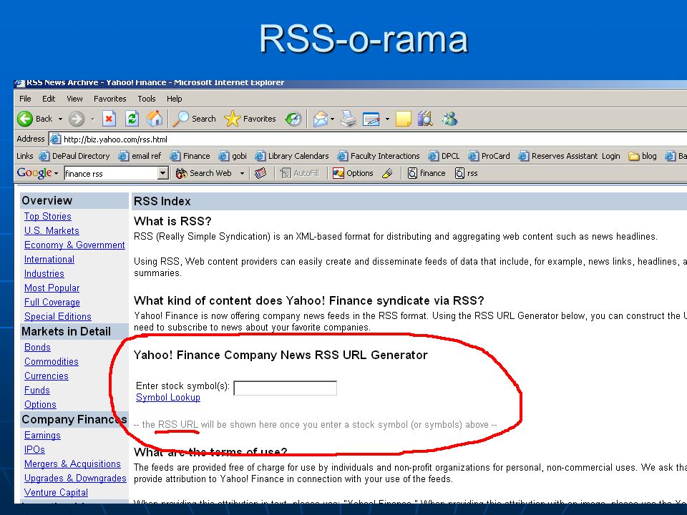Open the Commodities link

[x=52, y=362]
